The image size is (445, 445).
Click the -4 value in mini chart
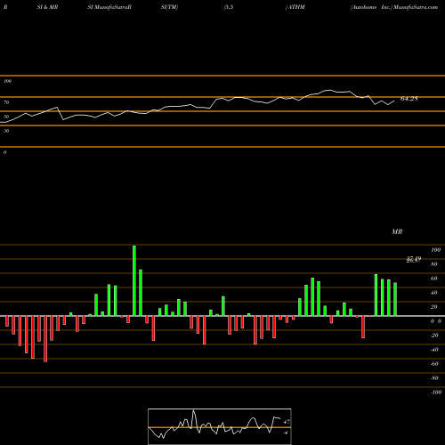(286, 433)
